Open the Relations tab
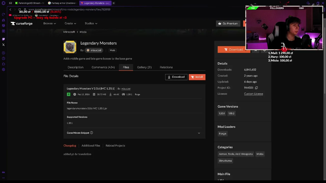This screenshot has height=183, width=326. pos(166,67)
